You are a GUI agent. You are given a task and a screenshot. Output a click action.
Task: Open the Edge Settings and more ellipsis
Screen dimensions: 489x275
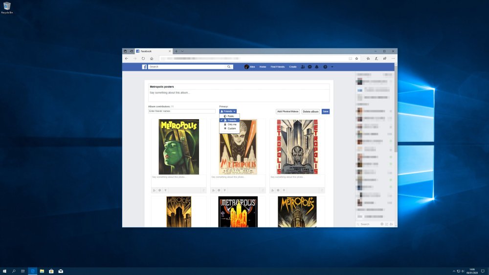pyautogui.click(x=393, y=59)
